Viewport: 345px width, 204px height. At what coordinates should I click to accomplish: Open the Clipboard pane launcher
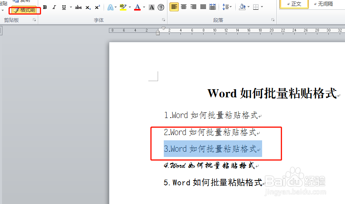click(34, 20)
